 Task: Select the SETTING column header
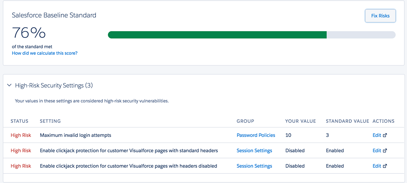tap(50, 121)
